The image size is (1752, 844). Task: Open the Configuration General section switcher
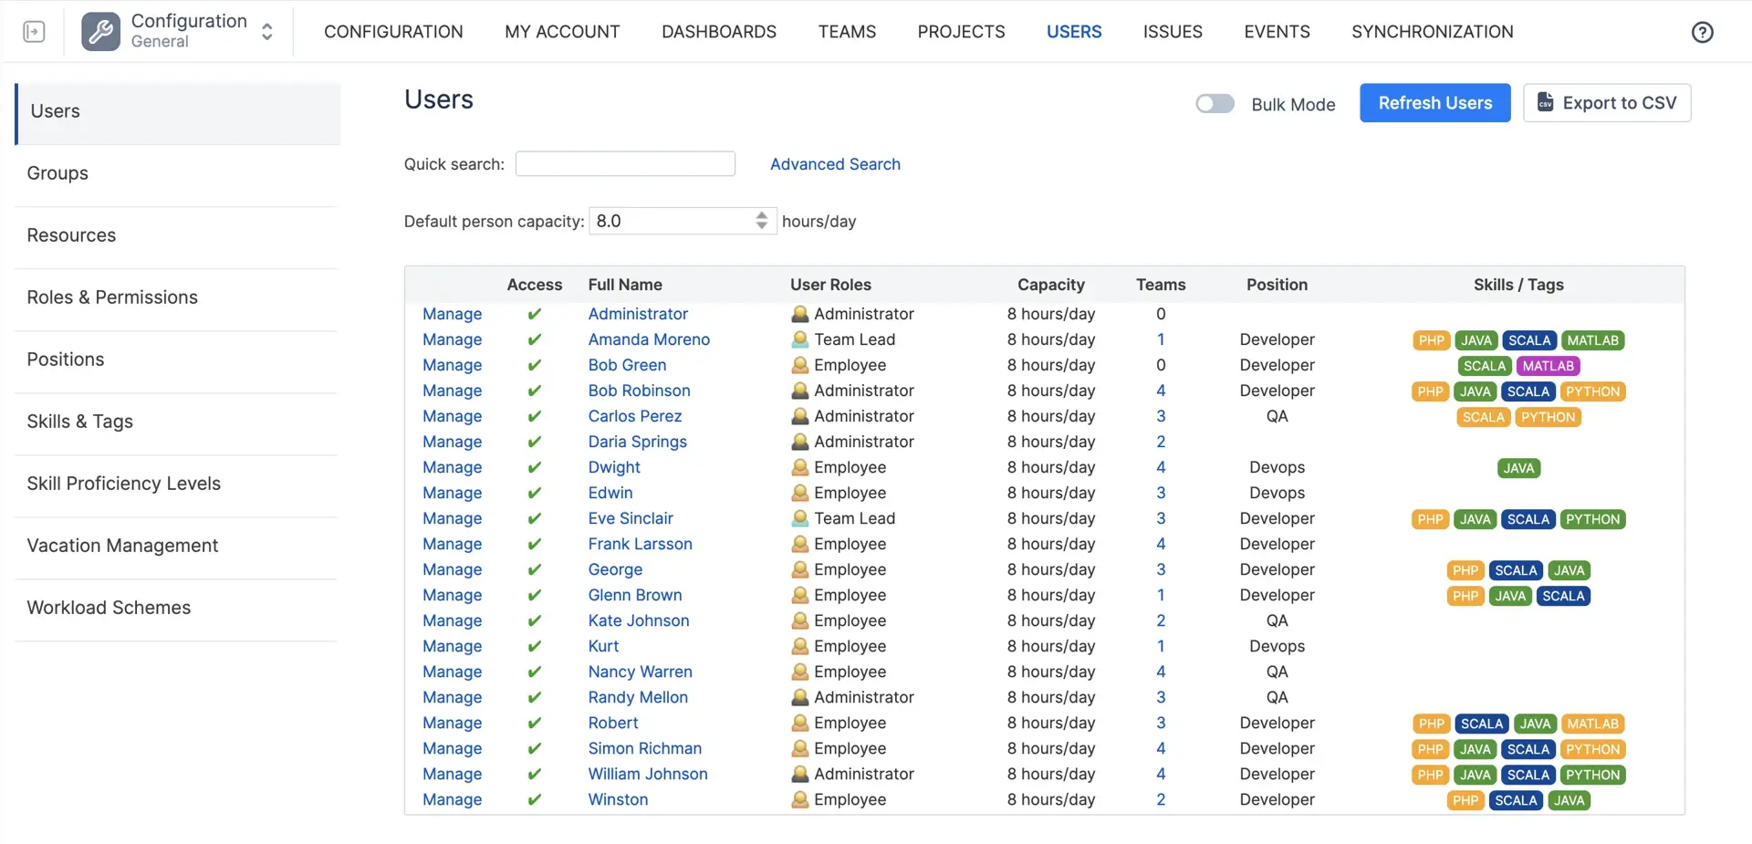(x=267, y=32)
